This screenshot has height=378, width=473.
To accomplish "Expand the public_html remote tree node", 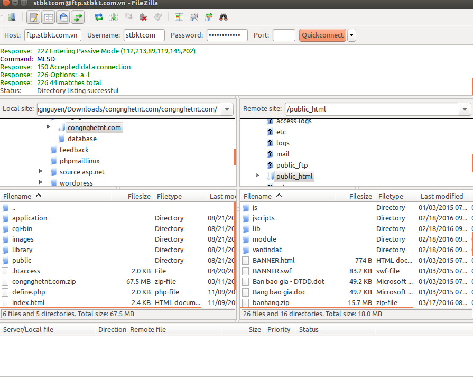I will 257,176.
